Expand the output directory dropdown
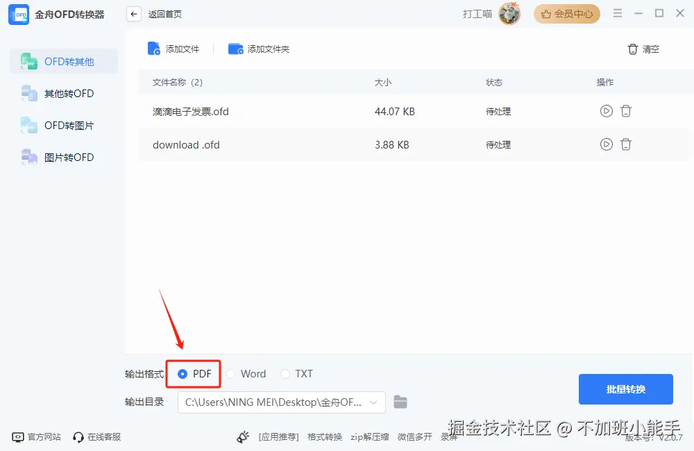Screen dimensions: 694x451 373,402
